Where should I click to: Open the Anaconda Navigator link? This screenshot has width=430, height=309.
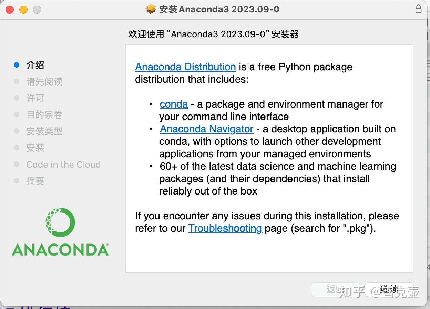(x=206, y=129)
